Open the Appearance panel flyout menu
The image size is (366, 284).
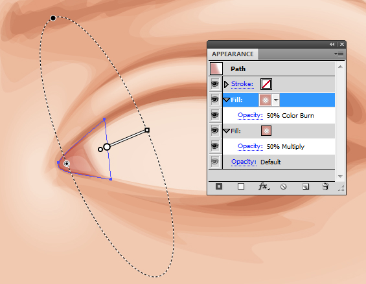click(x=339, y=54)
